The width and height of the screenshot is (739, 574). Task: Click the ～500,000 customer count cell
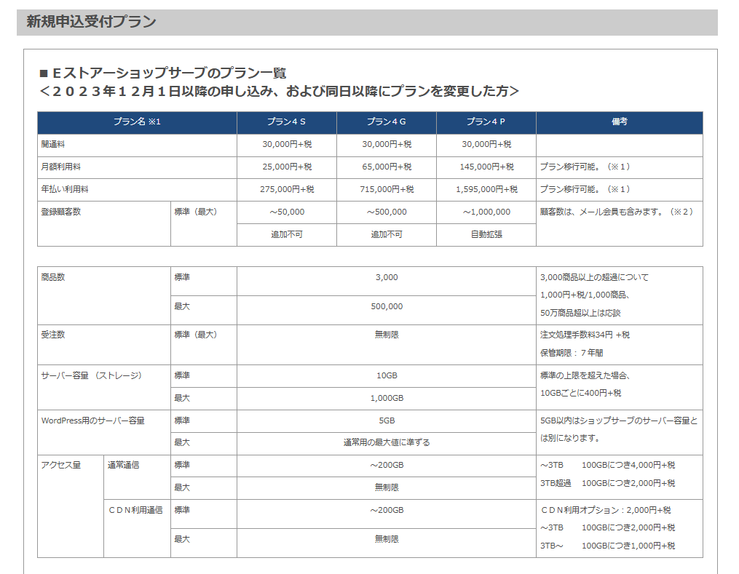pos(387,212)
